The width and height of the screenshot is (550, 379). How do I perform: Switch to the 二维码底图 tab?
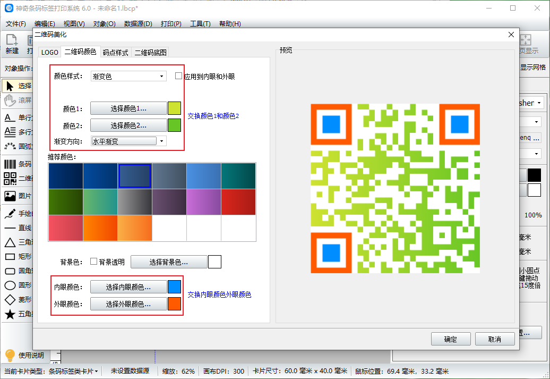coord(150,52)
